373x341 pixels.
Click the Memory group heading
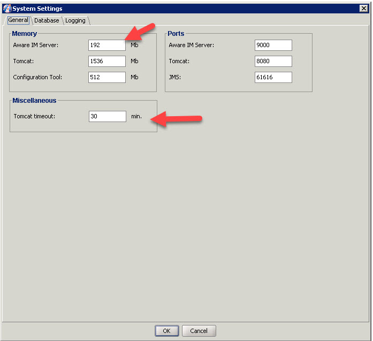(25, 34)
